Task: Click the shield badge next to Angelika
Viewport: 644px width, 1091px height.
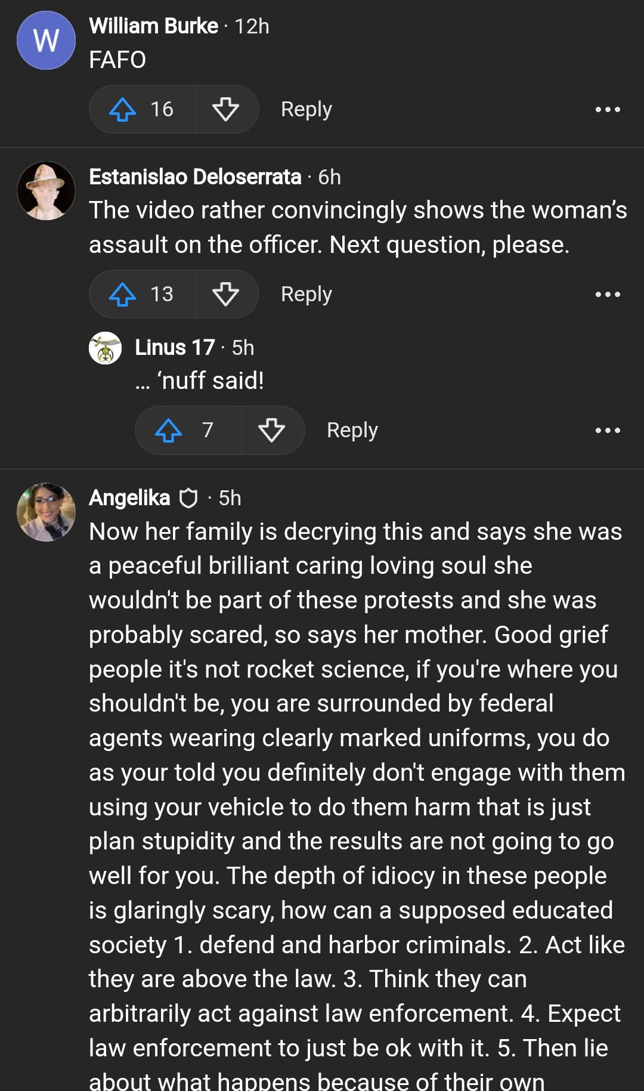Action: (x=188, y=498)
